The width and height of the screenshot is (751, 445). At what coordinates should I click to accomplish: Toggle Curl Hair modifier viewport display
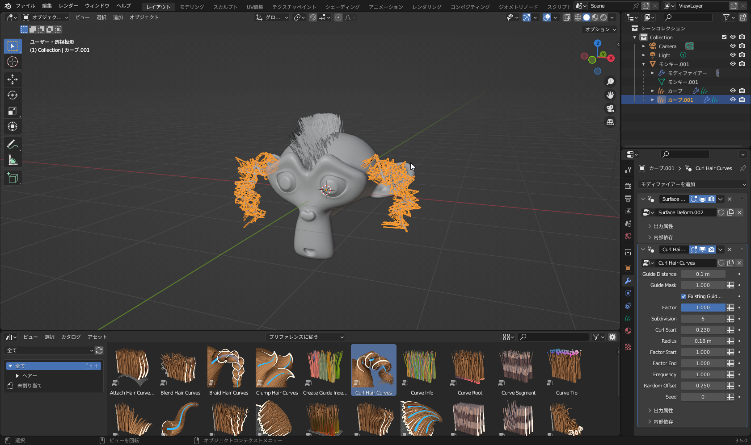(x=703, y=250)
